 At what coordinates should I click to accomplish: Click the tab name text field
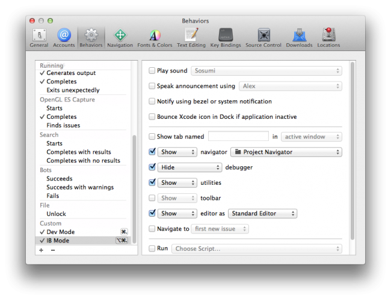click(x=238, y=136)
